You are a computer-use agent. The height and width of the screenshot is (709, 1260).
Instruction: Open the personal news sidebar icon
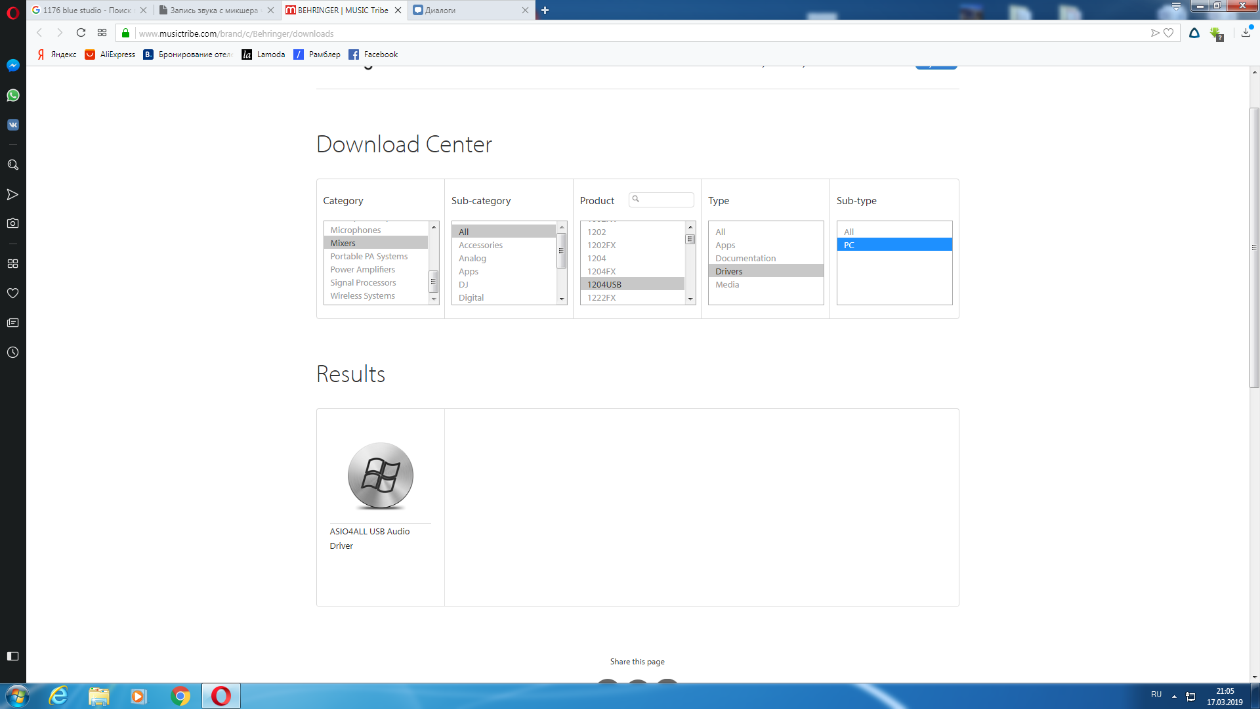click(x=12, y=323)
